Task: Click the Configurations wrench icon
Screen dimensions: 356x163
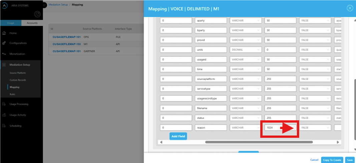Action: tap(4, 43)
